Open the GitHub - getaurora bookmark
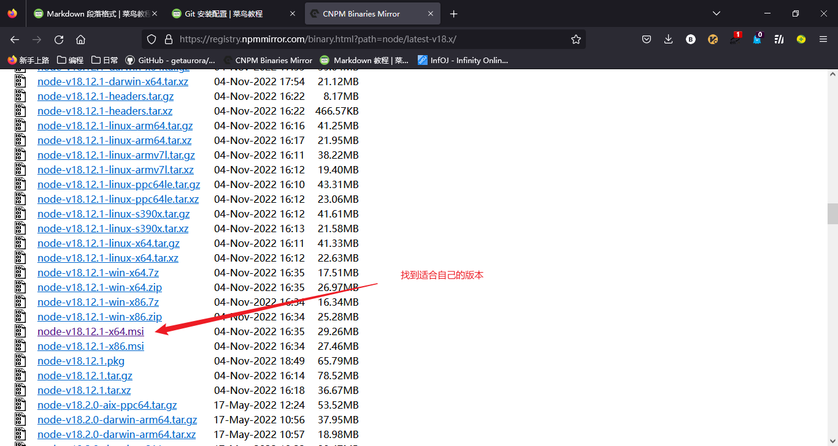Viewport: 838px width, 446px height. pos(171,60)
